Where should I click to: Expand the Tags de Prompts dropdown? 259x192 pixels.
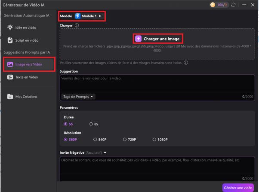pyautogui.click(x=78, y=96)
